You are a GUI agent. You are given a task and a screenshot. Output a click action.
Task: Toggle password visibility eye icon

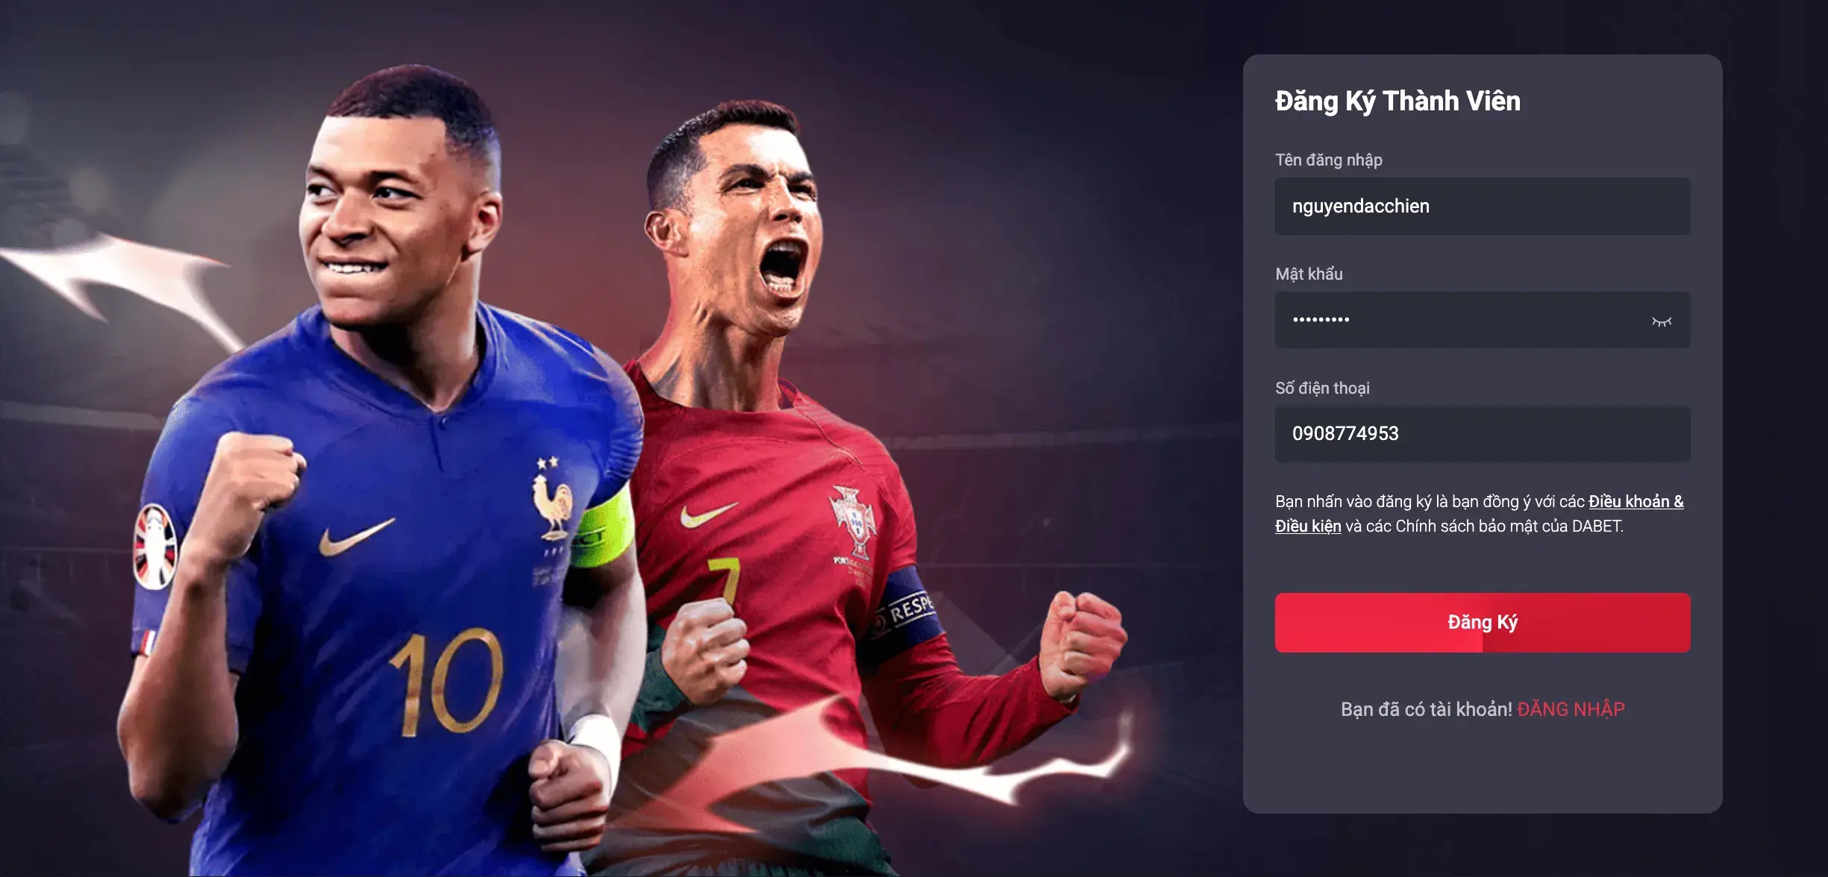point(1661,321)
